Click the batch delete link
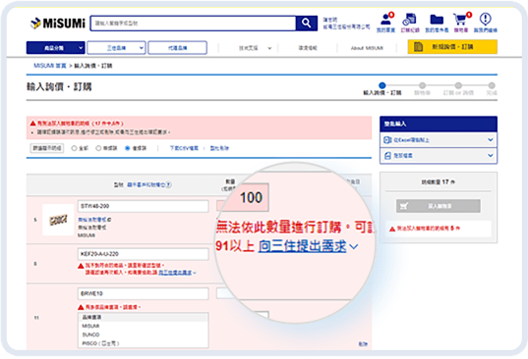The height and width of the screenshot is (359, 528). 219,148
